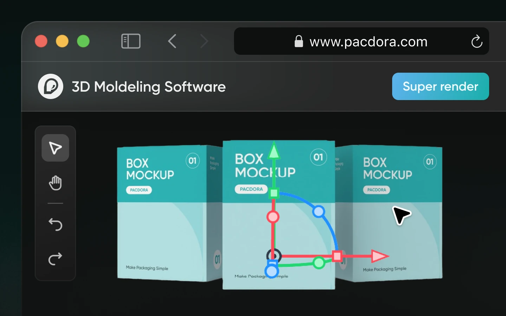Screen dimensions: 506x316
Task: Click the redo icon
Action: (x=55, y=259)
